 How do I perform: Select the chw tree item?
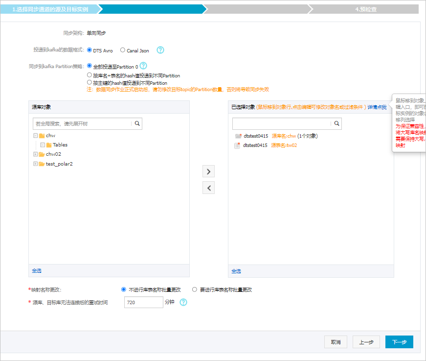(x=50, y=136)
